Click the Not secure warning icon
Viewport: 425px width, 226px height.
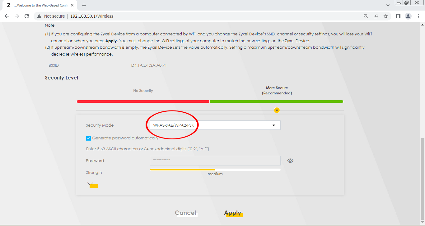[39, 16]
